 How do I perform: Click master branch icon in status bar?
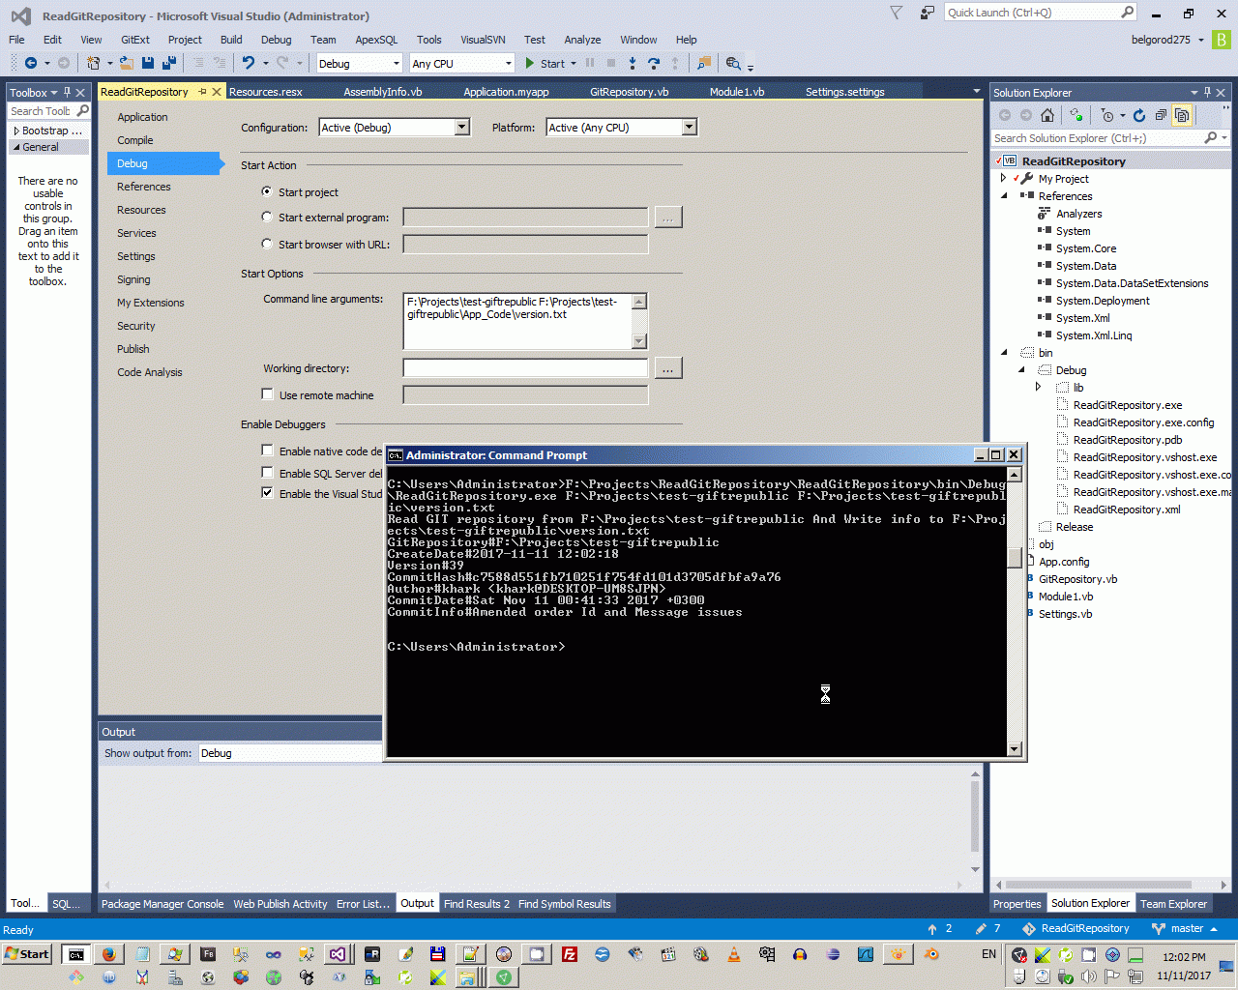tap(1158, 928)
